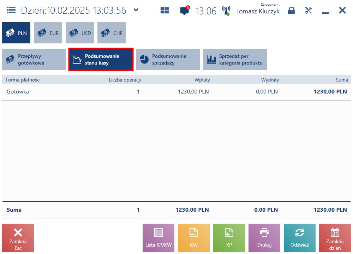Select the Gotówka payment row
This screenshot has height=254, width=353.
click(x=176, y=92)
